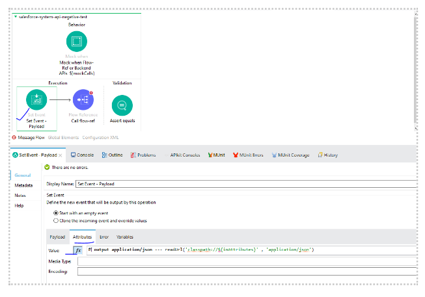Collapse the salesforce-system-api-negative-test flow
This screenshot has height=297, width=425.
tap(16, 17)
